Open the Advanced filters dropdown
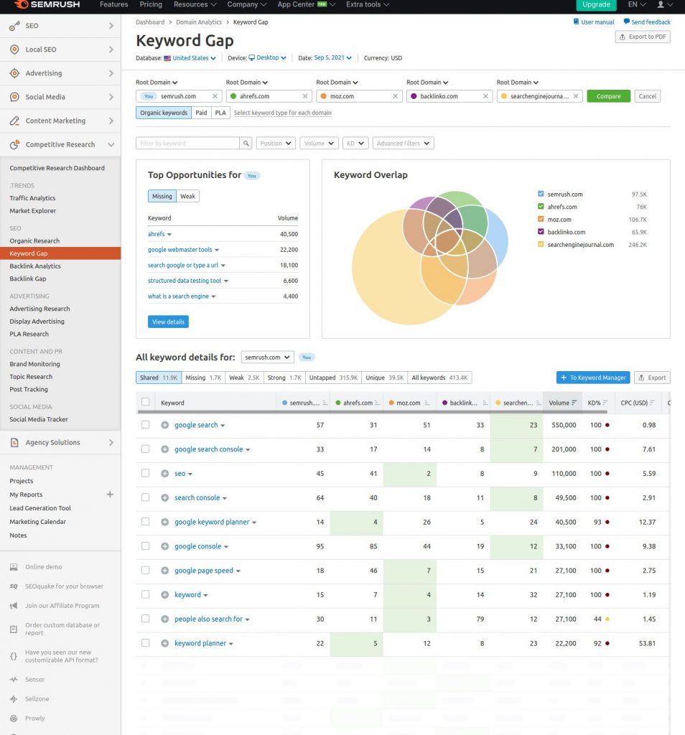The image size is (685, 735). [404, 144]
